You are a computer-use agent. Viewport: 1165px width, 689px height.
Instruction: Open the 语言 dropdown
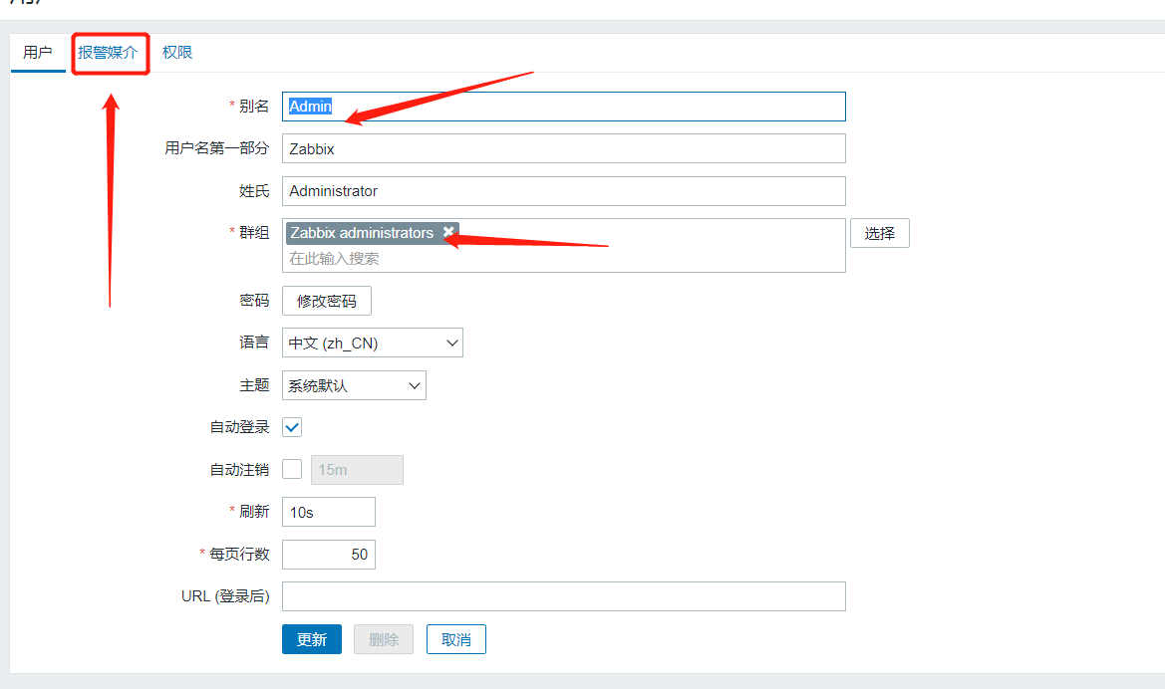tap(373, 344)
